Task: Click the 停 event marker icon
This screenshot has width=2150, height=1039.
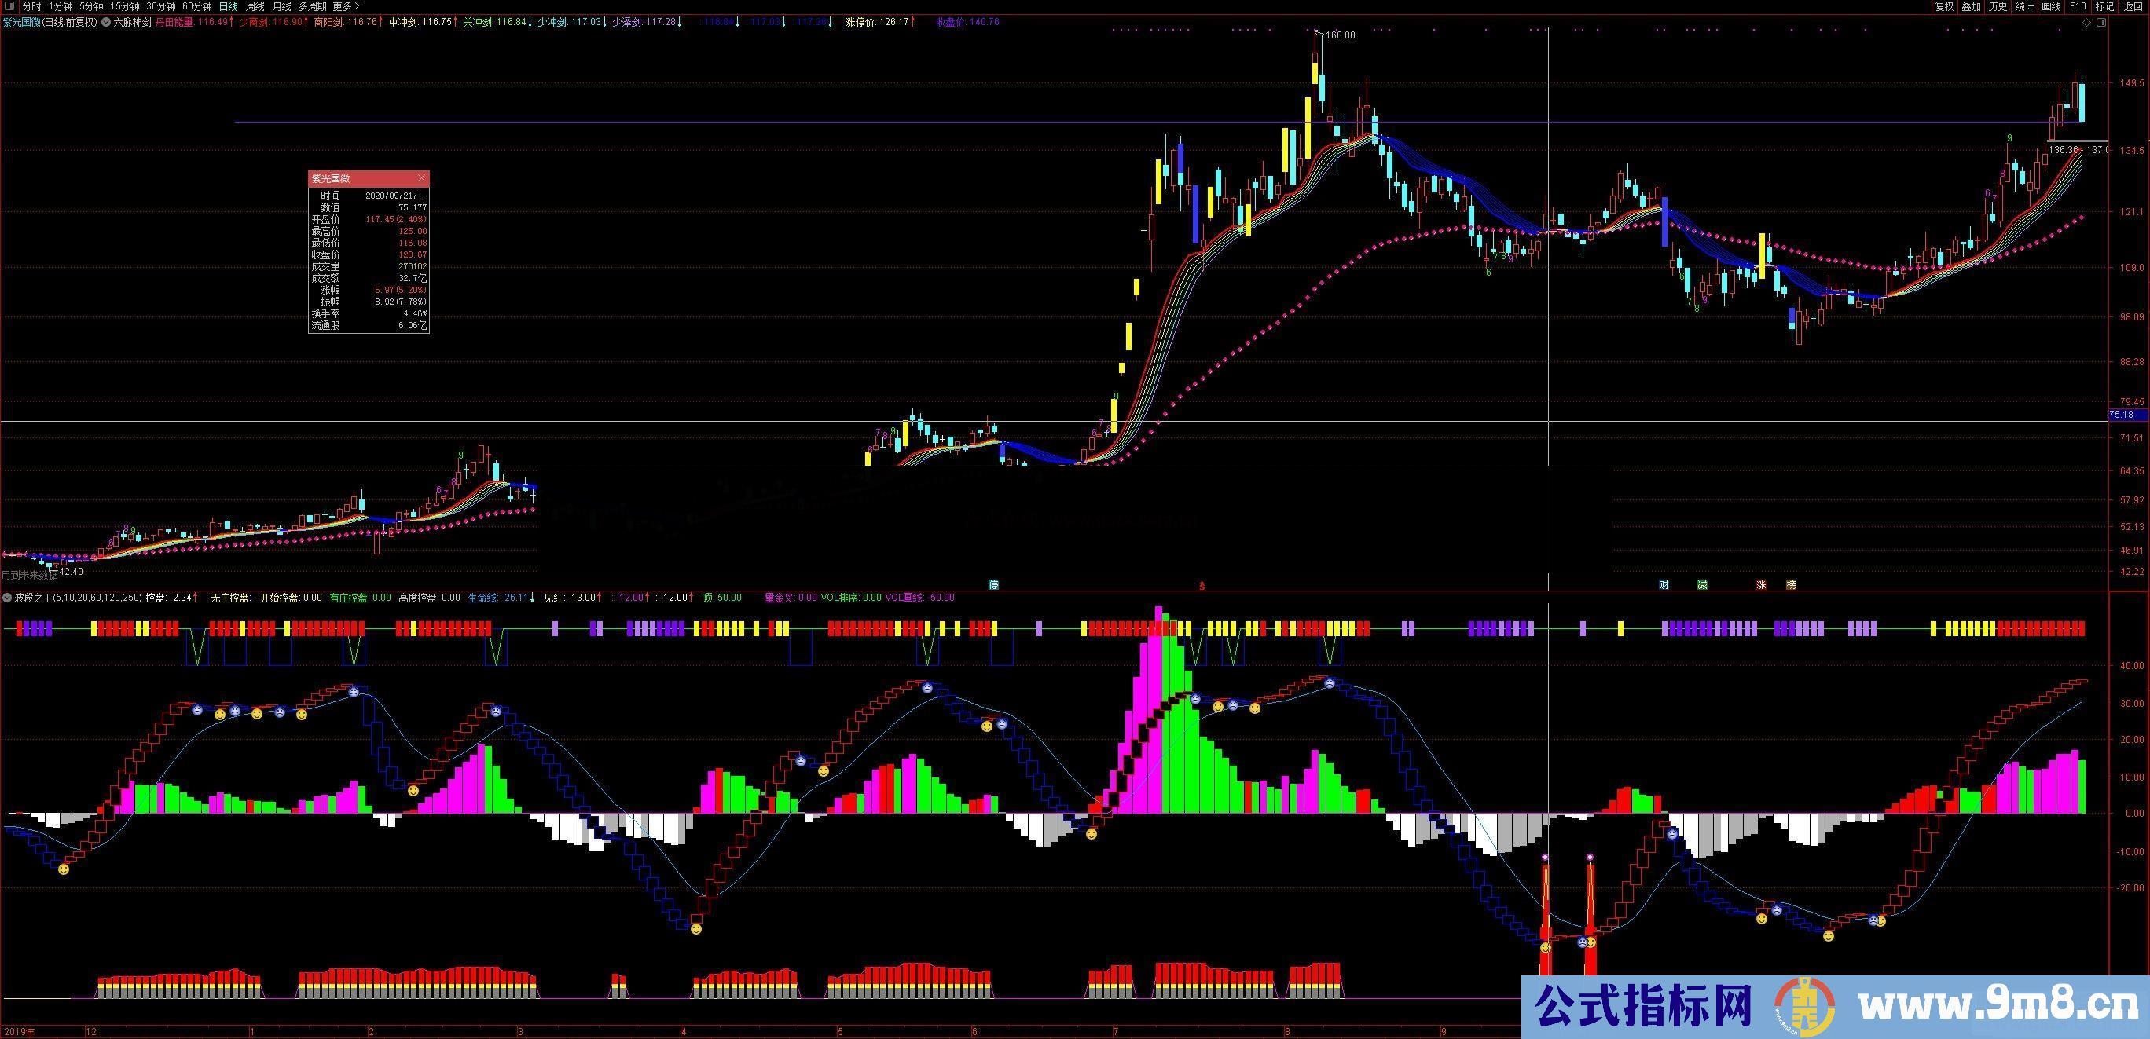Action: (994, 584)
